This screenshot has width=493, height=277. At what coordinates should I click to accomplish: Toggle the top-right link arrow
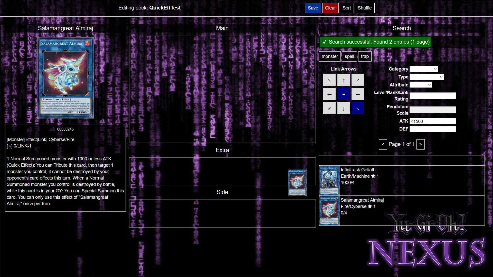358,80
